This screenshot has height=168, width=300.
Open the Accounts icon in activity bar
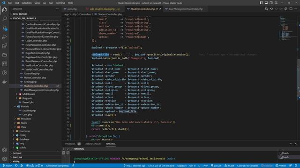[x=4, y=150]
